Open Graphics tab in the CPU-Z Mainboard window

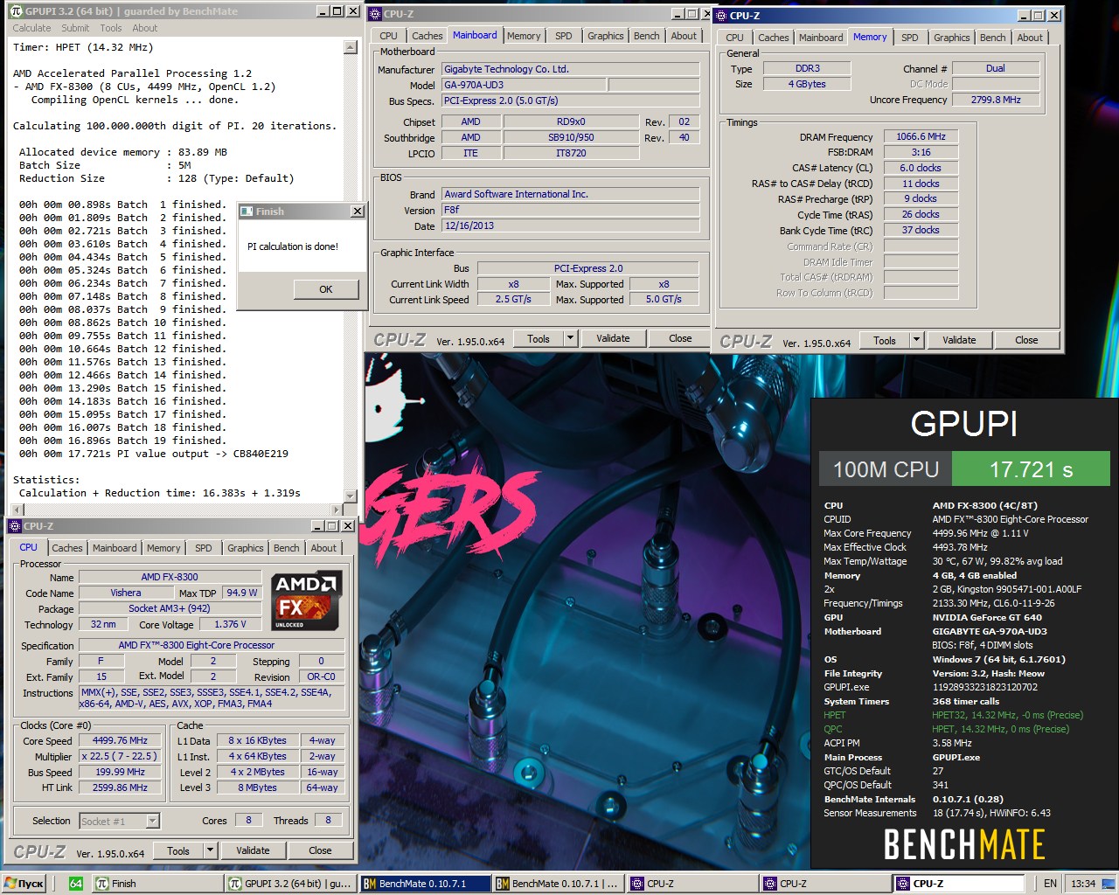pyautogui.click(x=606, y=36)
